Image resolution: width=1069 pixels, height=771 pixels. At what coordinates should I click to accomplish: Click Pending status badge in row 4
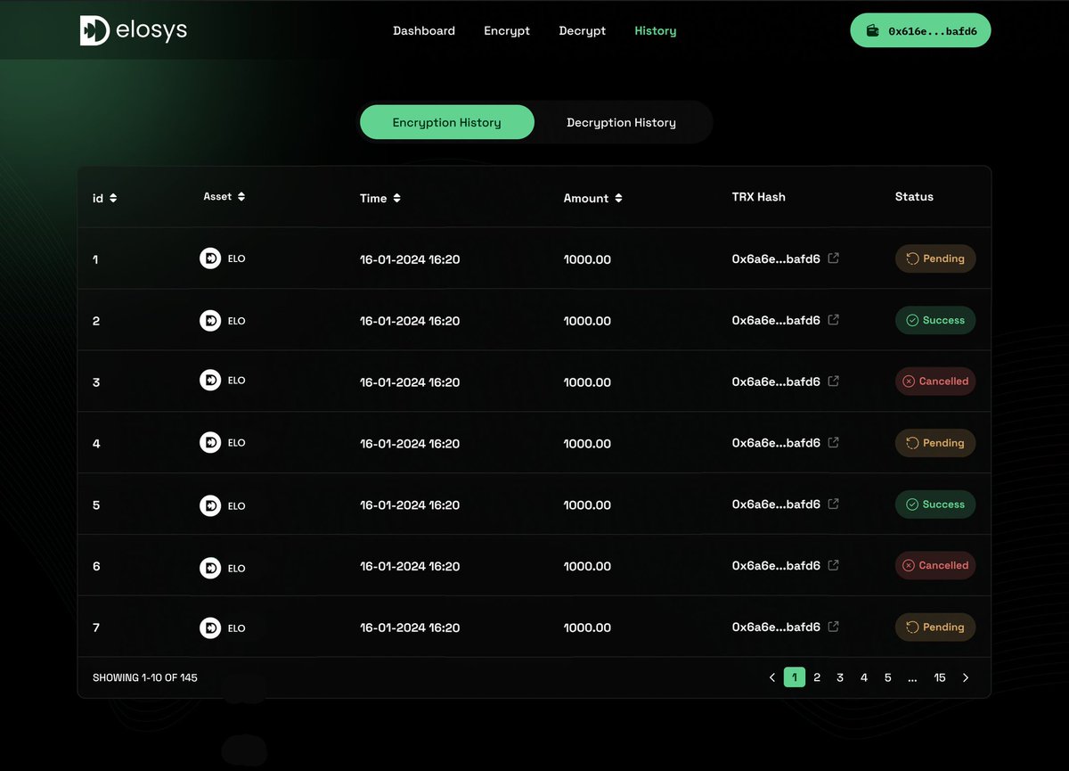coord(935,443)
